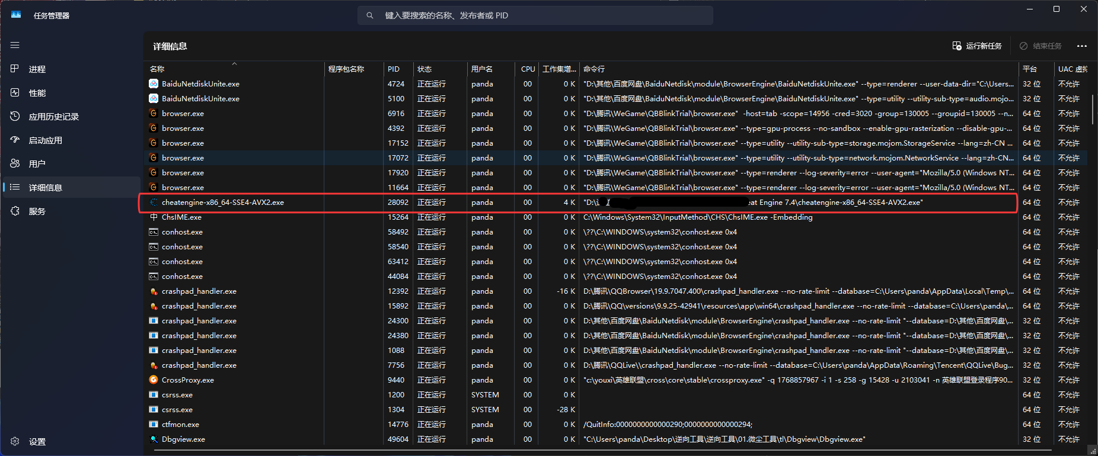Select conhost.exe icon with PID 58492

[154, 232]
